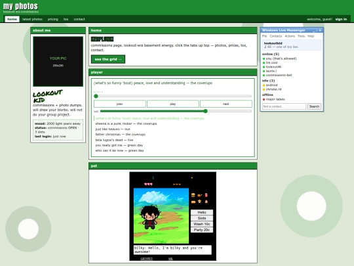
Task: Click the bilky pet character
Action: click(149, 217)
